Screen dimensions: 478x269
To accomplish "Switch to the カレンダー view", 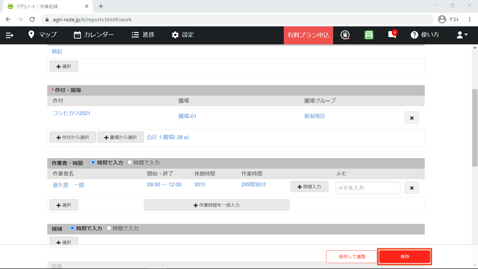I will [94, 35].
